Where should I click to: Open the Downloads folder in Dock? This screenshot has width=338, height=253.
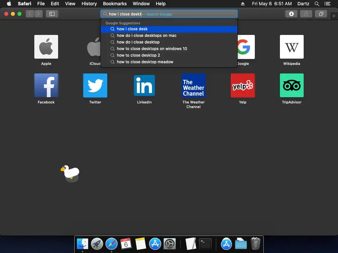(x=241, y=244)
